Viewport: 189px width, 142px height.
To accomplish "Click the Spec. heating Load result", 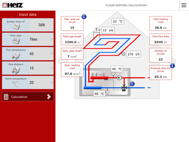I will point(72,70).
